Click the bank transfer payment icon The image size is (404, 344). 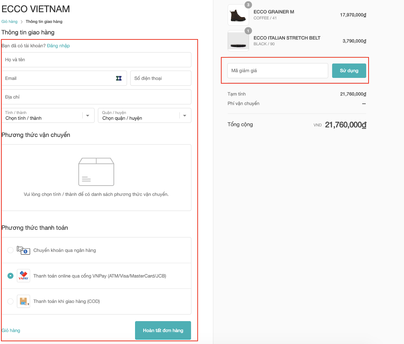(23, 250)
